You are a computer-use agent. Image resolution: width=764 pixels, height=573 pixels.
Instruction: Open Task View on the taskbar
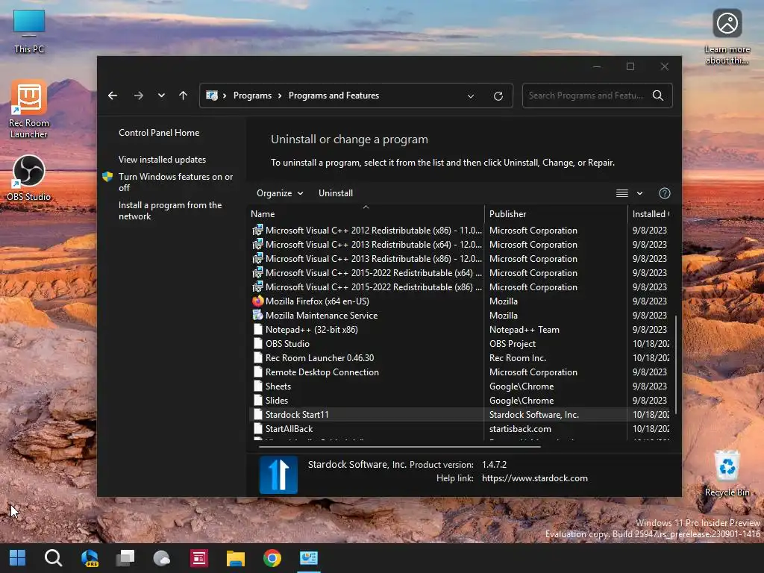pos(125,558)
